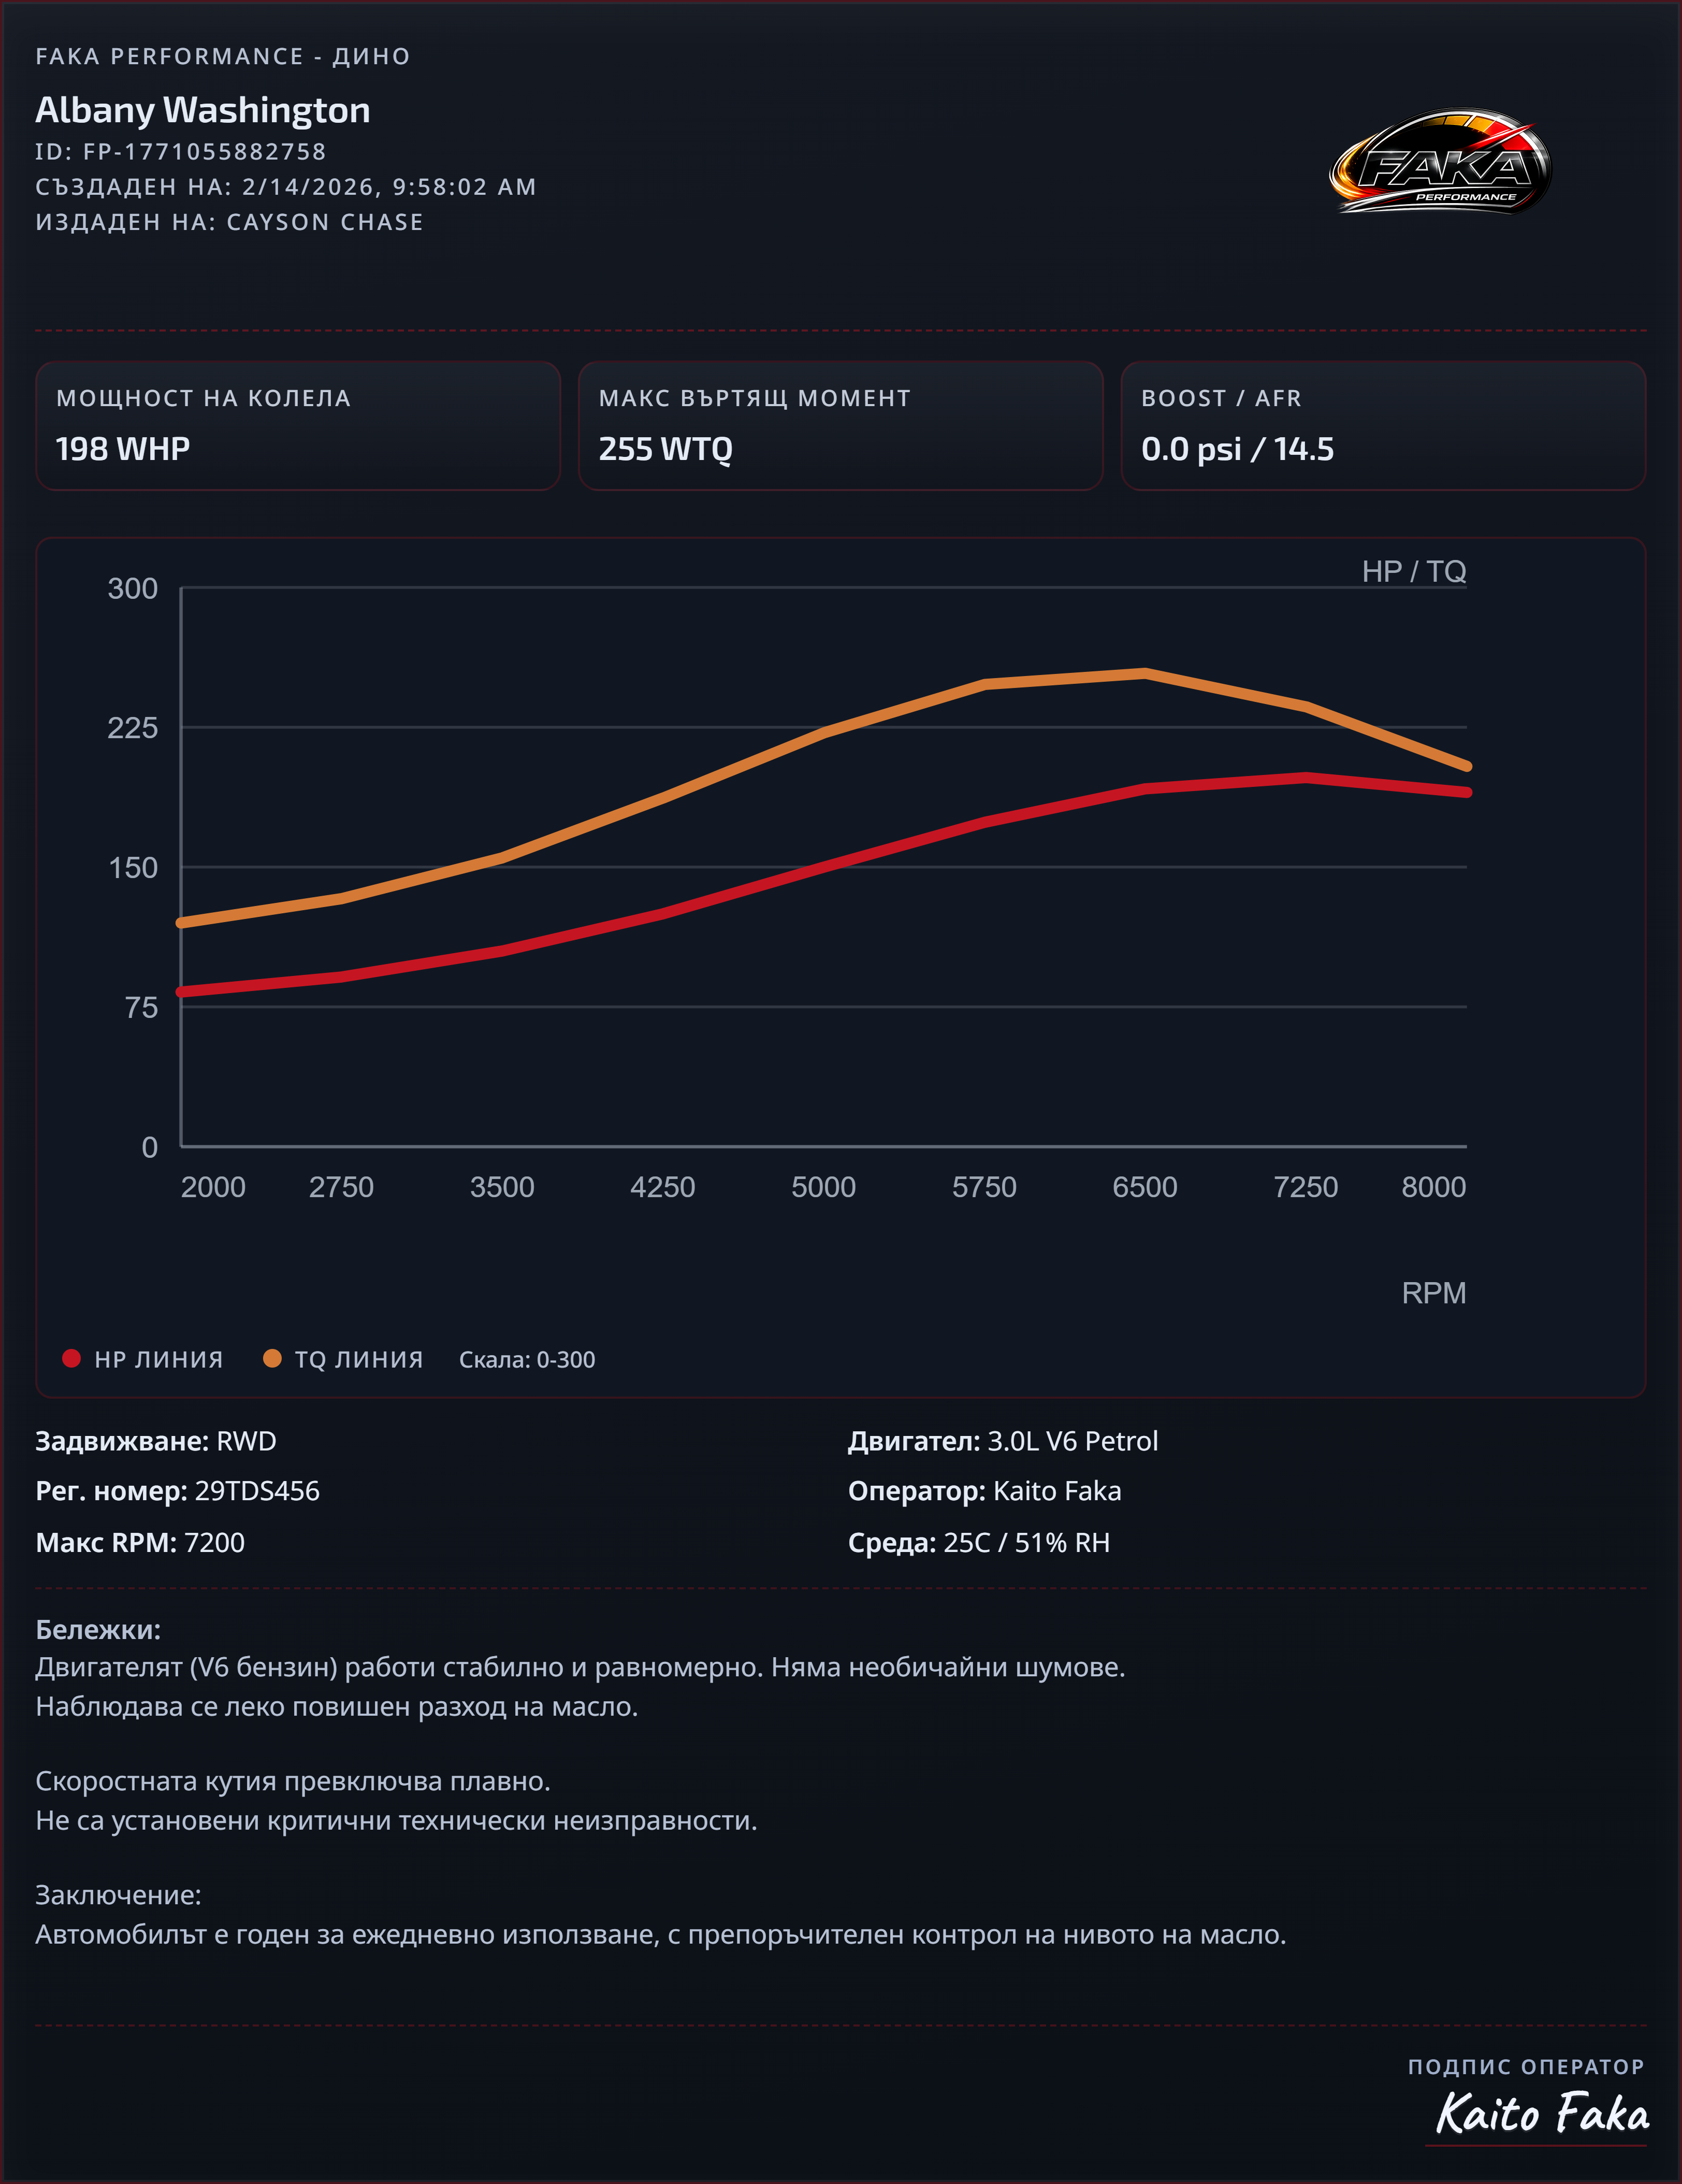The image size is (1682, 2184).
Task: Click the 300 y-axis scale label
Action: (133, 588)
